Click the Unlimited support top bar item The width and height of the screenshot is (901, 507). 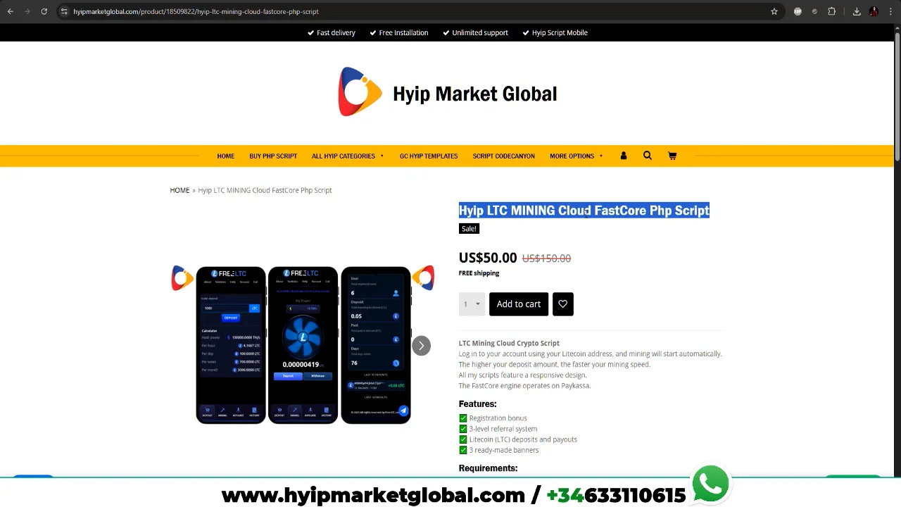pos(475,32)
